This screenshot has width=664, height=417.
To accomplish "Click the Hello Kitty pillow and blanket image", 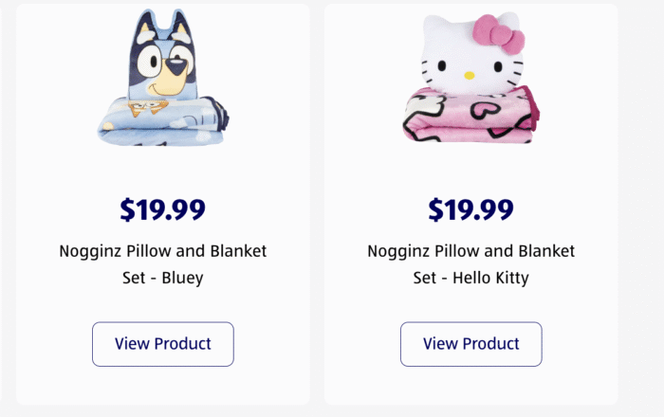I will 471,81.
